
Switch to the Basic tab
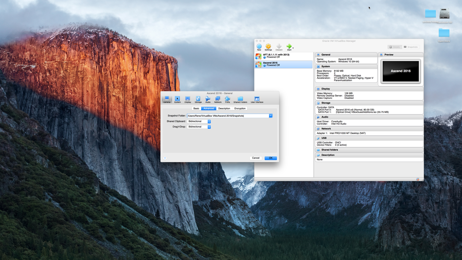pos(196,109)
